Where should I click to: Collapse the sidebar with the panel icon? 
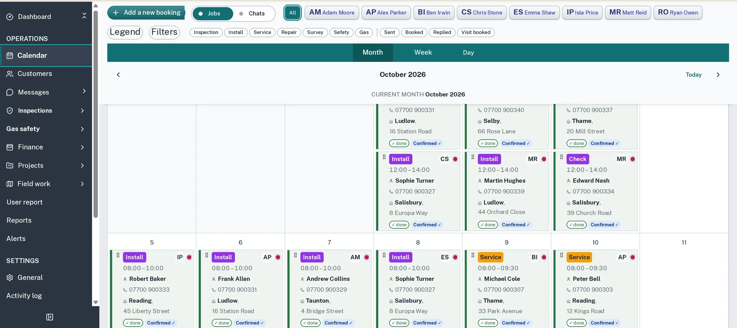[x=49, y=317]
